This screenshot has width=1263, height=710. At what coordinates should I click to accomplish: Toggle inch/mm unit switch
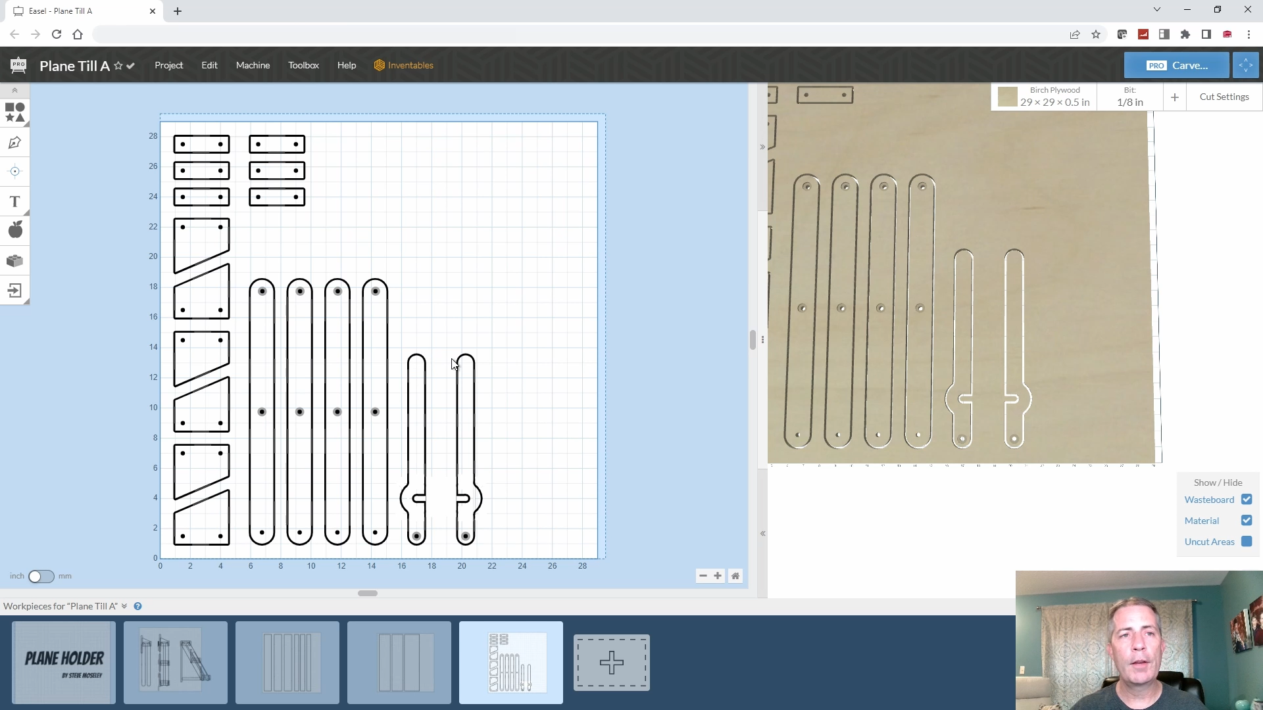click(x=41, y=576)
